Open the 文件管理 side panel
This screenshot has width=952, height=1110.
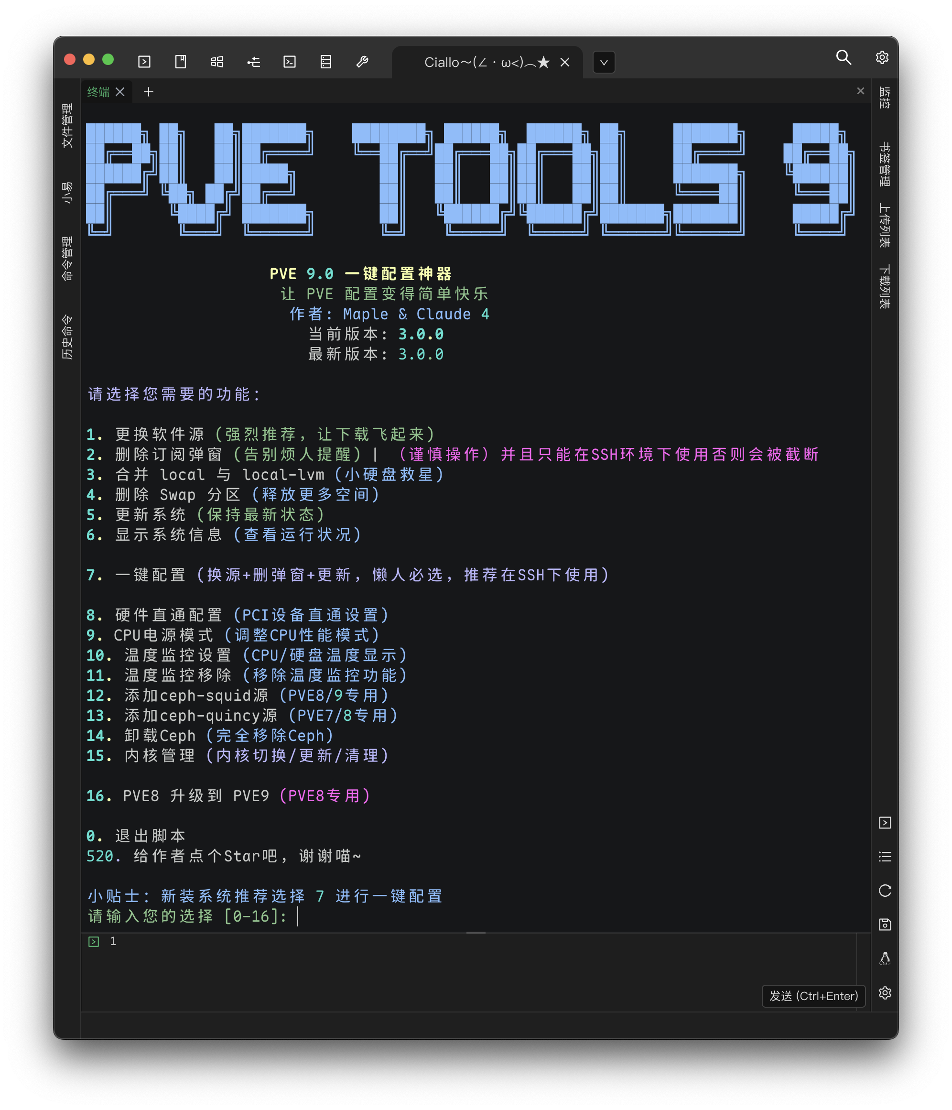[x=67, y=126]
